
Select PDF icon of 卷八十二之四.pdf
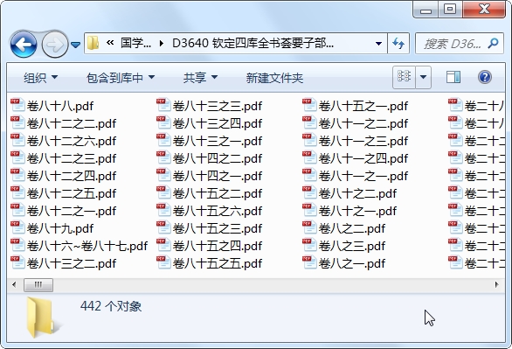pos(17,175)
